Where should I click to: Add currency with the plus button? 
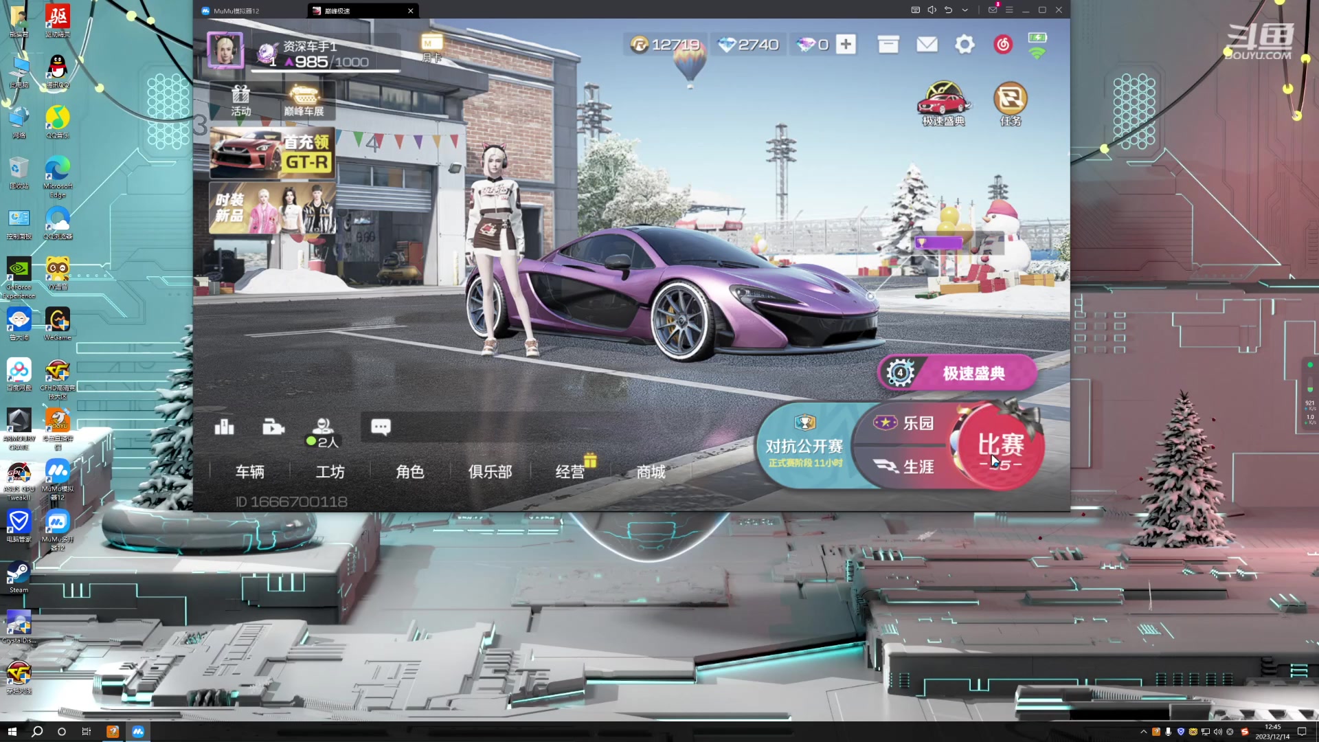(846, 45)
